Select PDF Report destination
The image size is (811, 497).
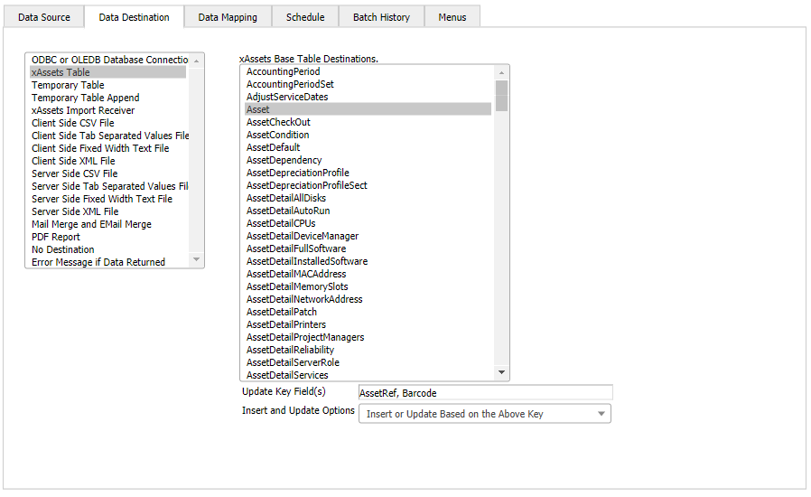point(108,237)
